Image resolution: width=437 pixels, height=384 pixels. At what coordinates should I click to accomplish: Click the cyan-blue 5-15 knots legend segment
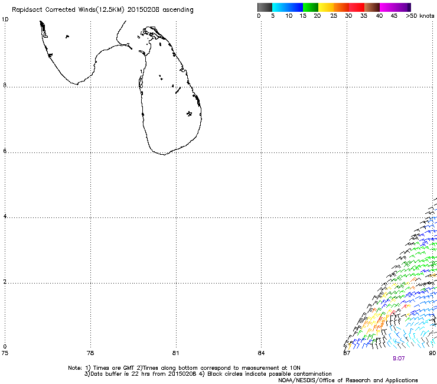pos(288,7)
